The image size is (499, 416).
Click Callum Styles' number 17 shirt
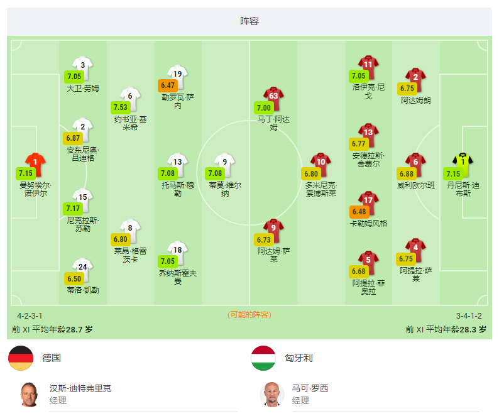coord(368,203)
